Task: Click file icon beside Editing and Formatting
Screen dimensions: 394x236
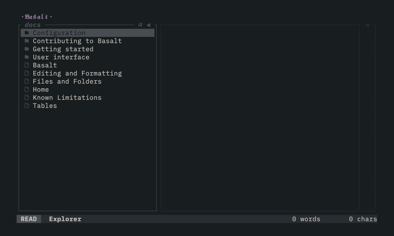Action: [x=27, y=73]
